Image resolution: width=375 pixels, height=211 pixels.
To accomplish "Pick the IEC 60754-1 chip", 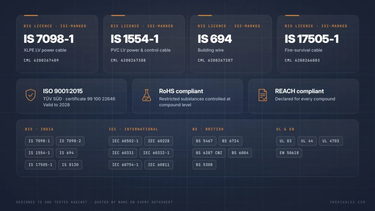I will point(125,164).
